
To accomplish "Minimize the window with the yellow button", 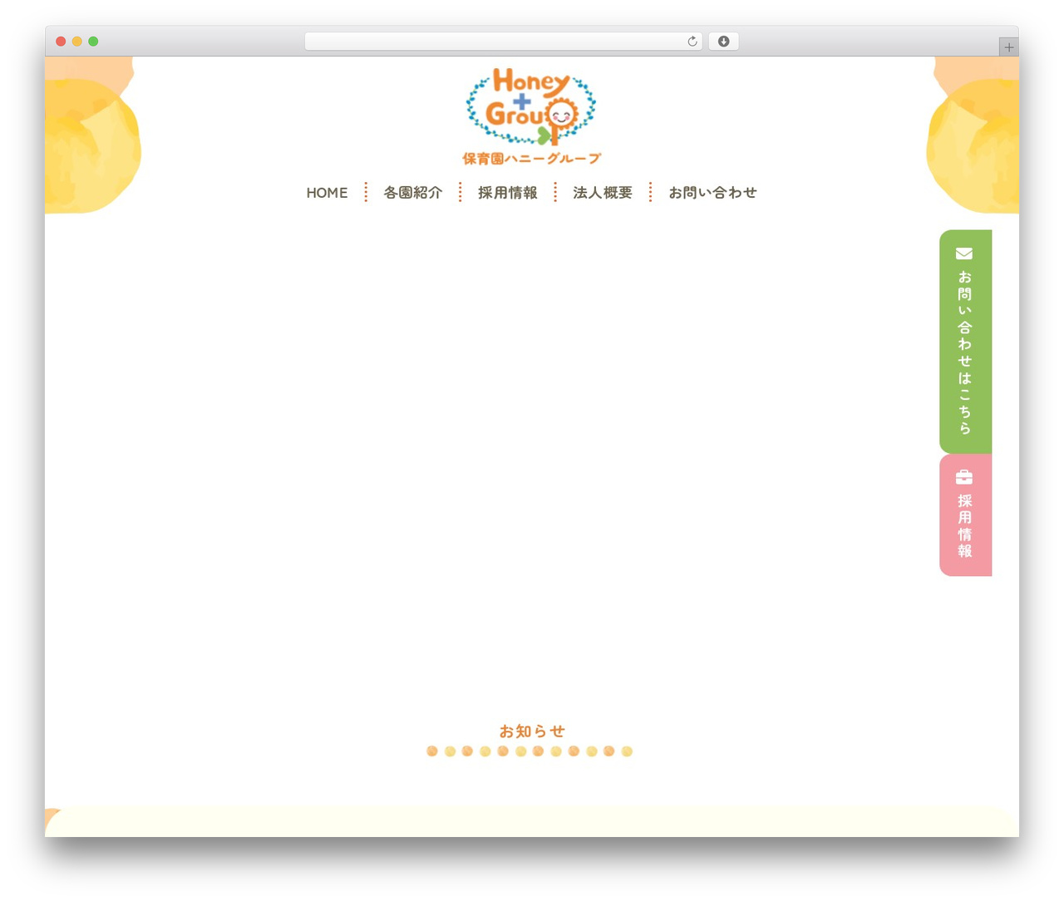I will pos(77,42).
